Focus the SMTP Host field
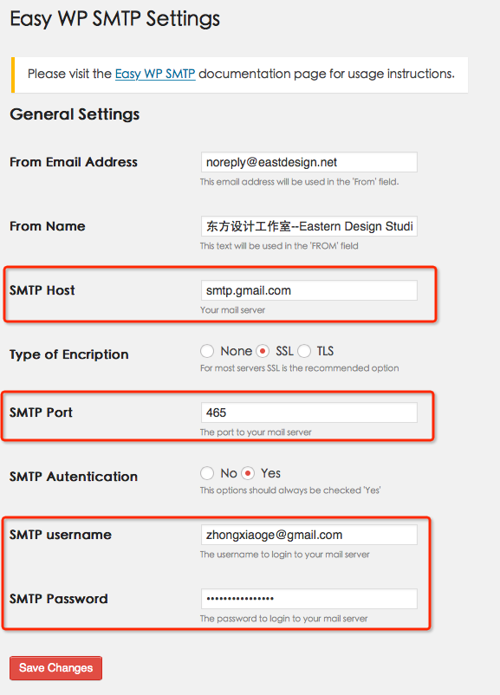This screenshot has height=695, width=500. click(x=309, y=290)
